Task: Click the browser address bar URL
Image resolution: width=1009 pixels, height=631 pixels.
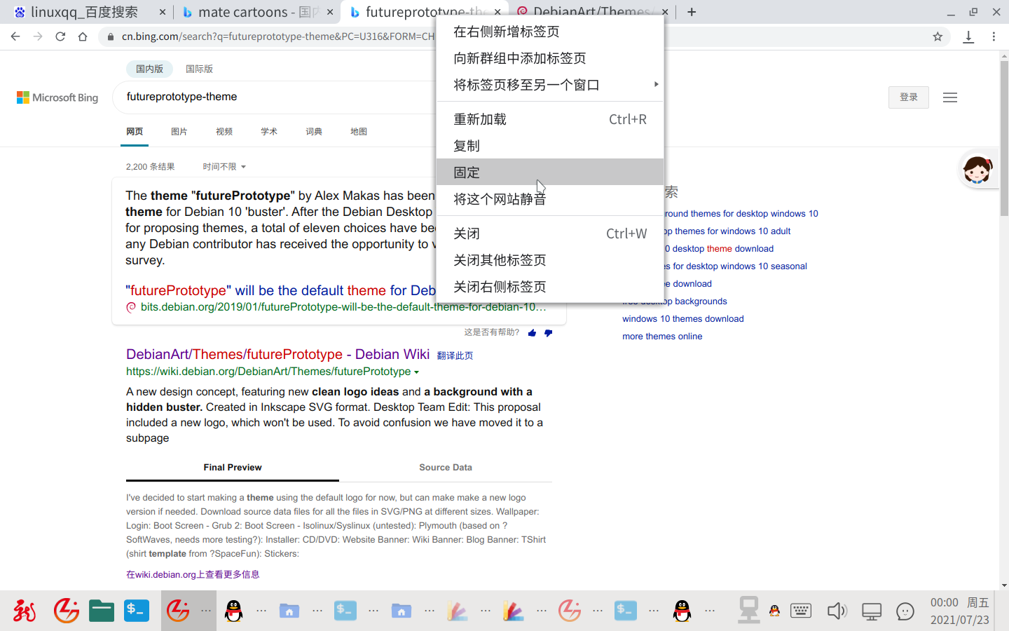Action: coord(277,36)
